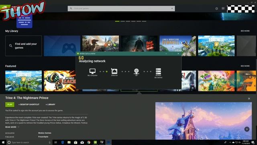The height and width of the screenshot is (145, 257).
Task: Add Trine 4 to Library
Action: click(51, 105)
